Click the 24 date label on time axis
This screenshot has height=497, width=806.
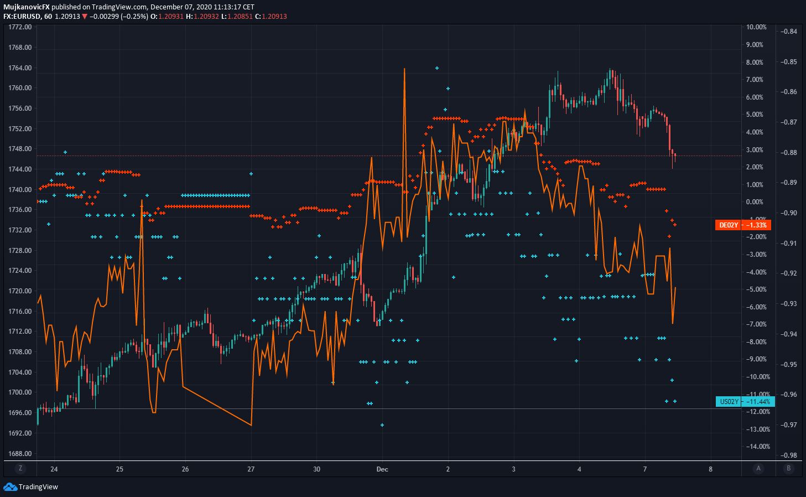(54, 469)
